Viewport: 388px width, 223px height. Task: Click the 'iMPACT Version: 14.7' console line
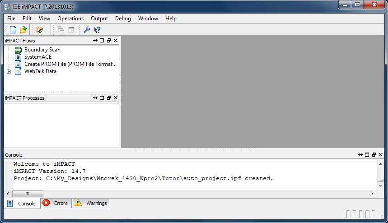click(50, 171)
